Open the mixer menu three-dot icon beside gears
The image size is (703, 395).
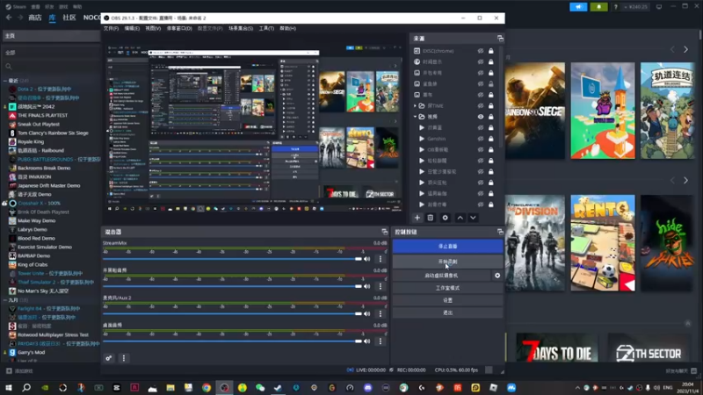point(124,358)
